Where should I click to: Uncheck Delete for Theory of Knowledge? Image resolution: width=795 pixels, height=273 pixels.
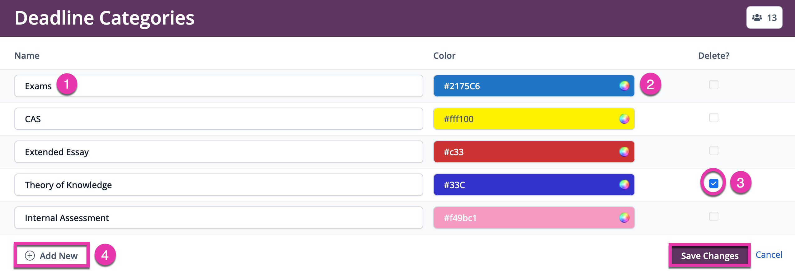tap(713, 183)
